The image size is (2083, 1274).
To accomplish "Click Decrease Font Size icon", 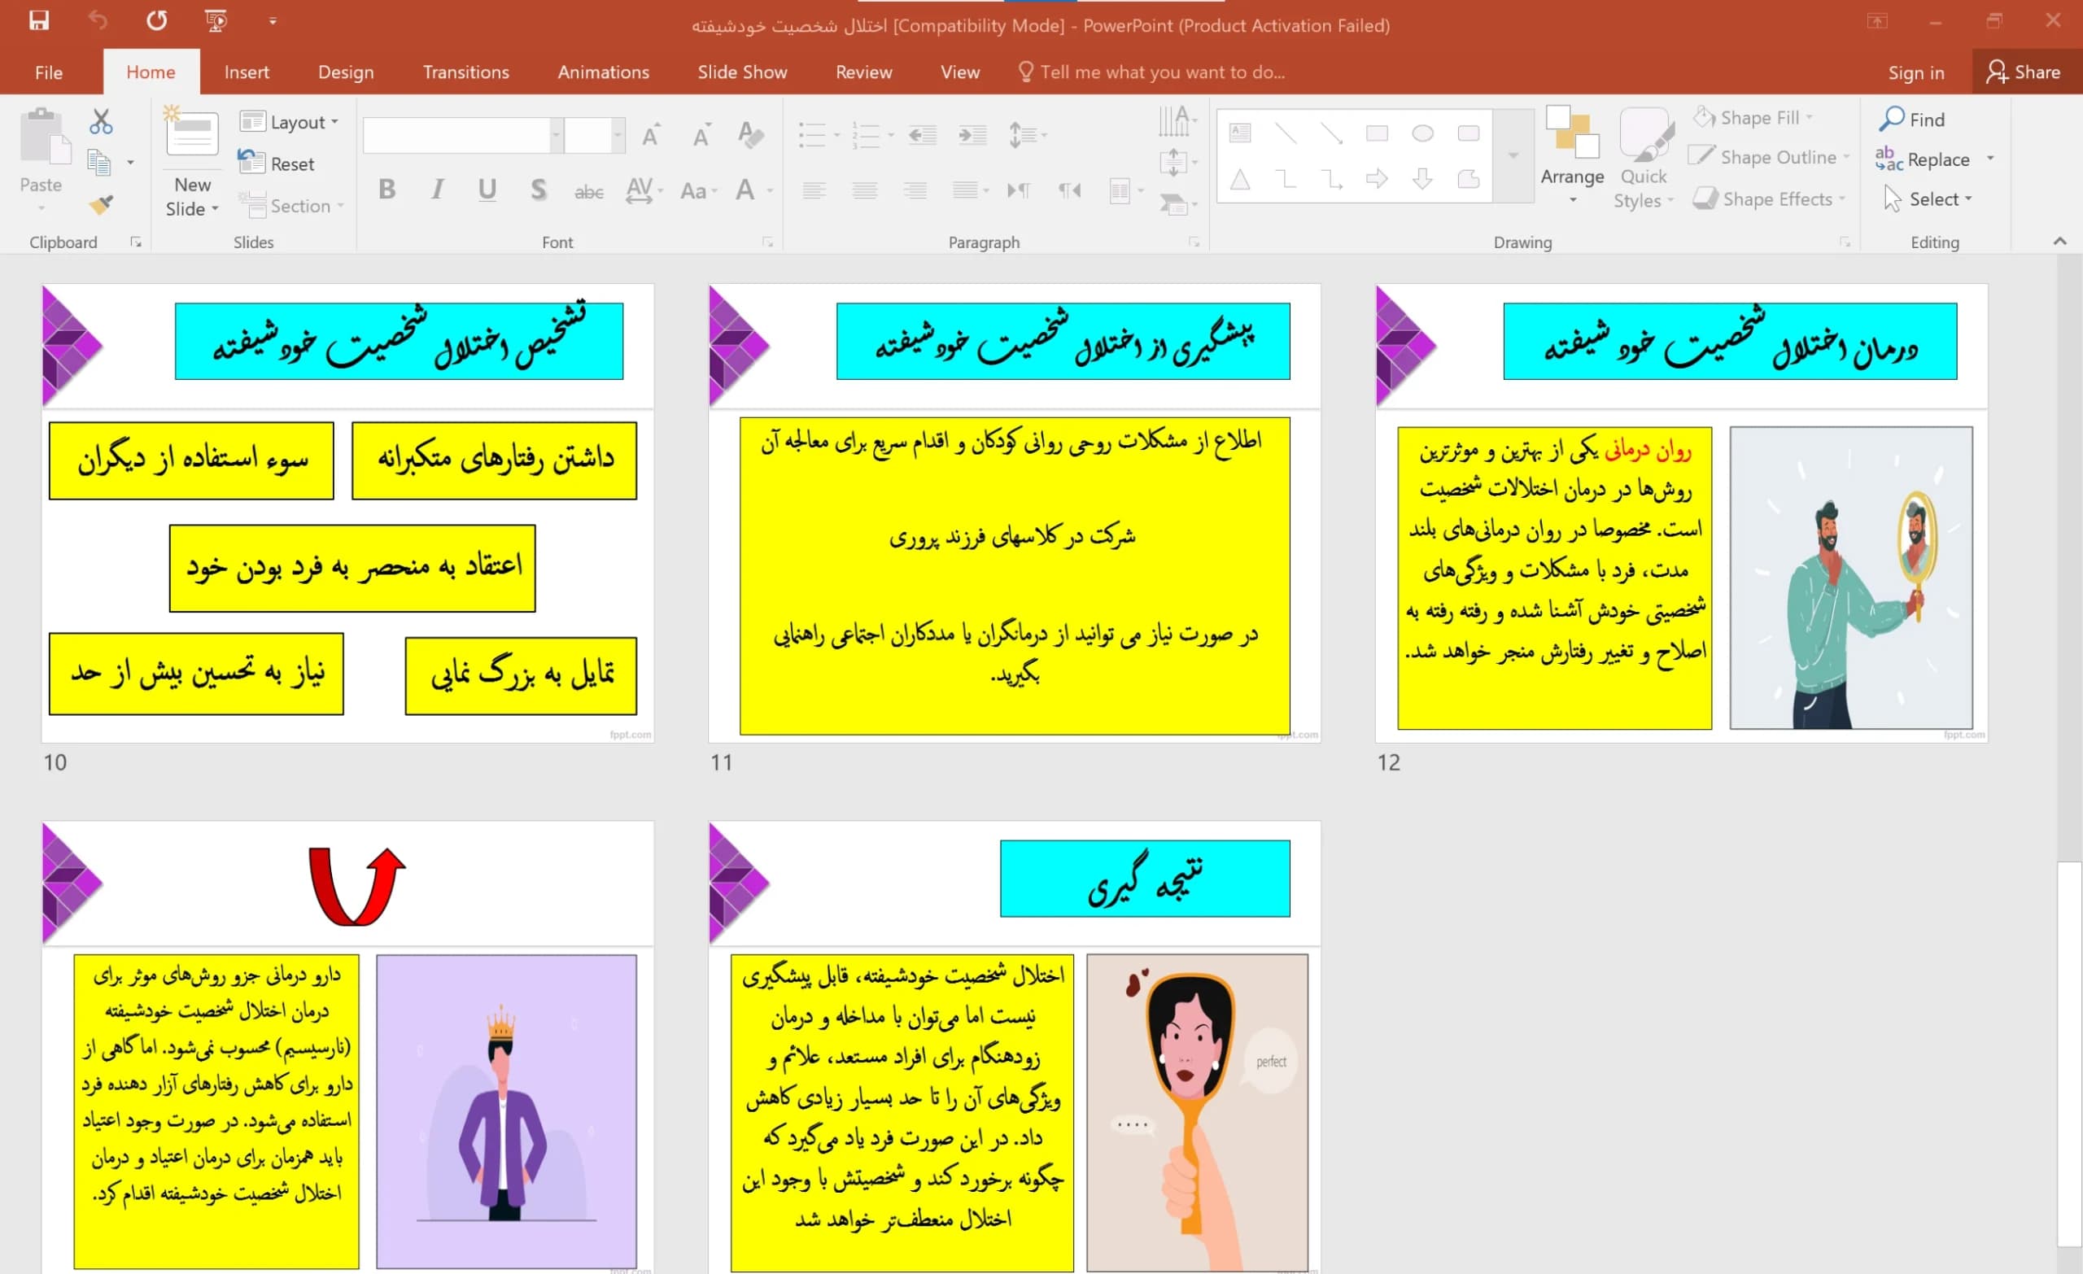I will point(701,135).
